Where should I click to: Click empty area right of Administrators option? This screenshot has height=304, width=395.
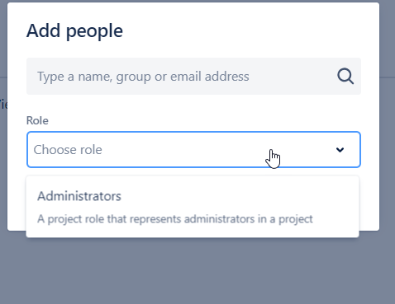click(240, 196)
